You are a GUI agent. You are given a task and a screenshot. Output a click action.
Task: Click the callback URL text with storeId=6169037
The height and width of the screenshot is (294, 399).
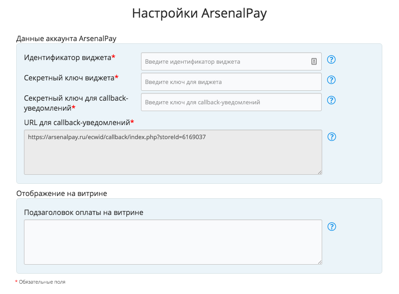(x=117, y=137)
